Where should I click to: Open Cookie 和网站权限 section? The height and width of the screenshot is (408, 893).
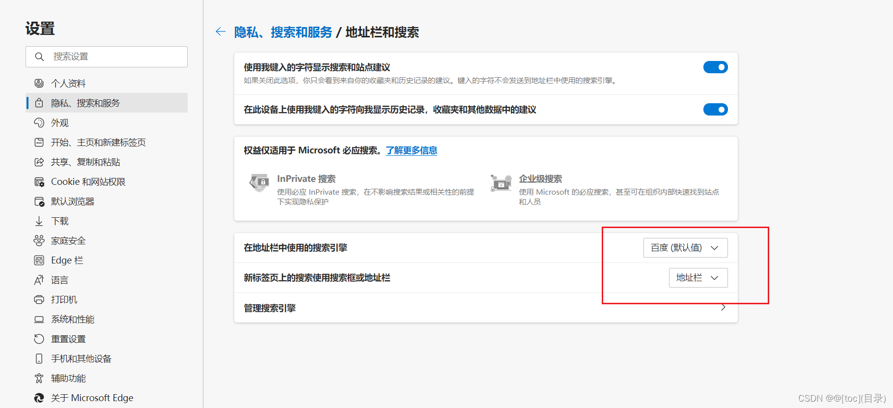(x=107, y=181)
